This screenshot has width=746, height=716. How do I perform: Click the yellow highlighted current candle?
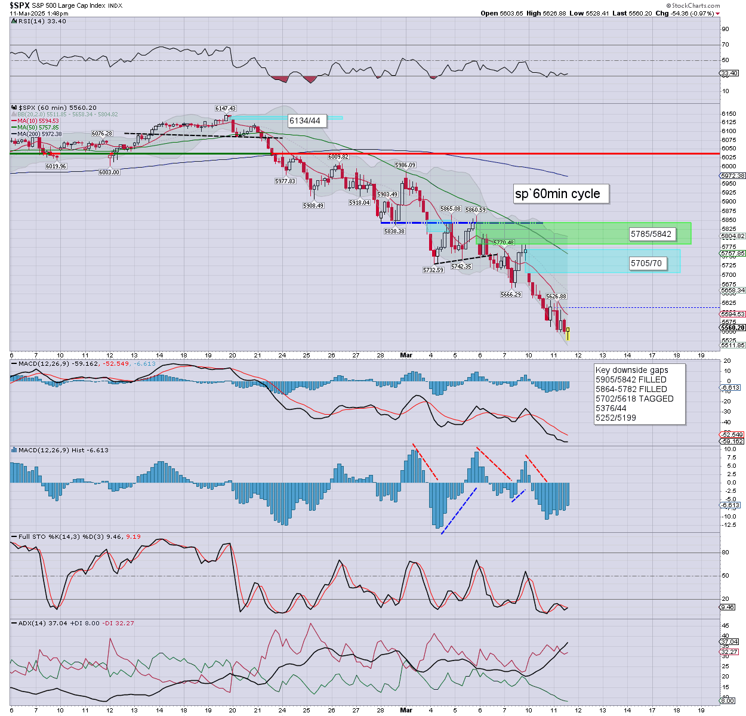point(568,334)
